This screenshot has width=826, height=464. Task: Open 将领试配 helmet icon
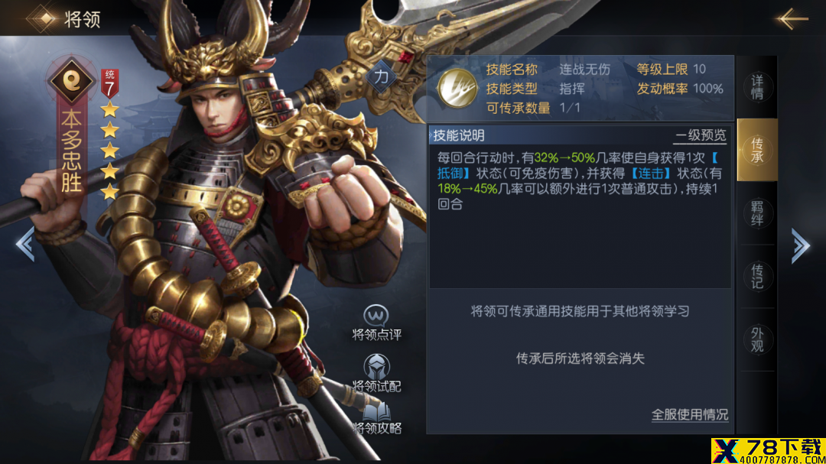click(x=376, y=366)
